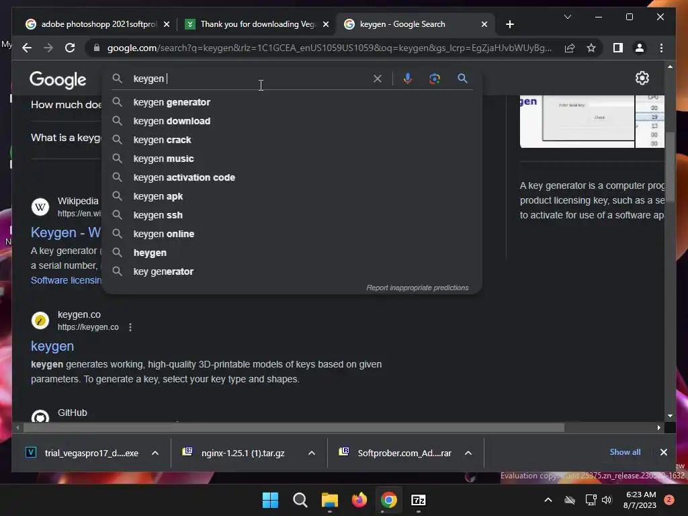Start voice search with the microphone
The width and height of the screenshot is (688, 516).
coord(408,79)
